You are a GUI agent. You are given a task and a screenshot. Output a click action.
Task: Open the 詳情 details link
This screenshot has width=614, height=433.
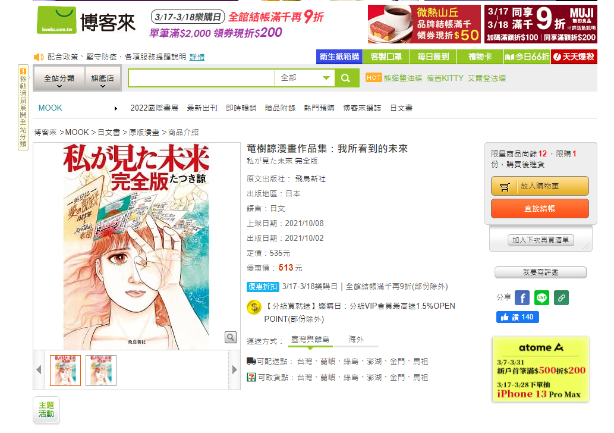click(x=197, y=57)
